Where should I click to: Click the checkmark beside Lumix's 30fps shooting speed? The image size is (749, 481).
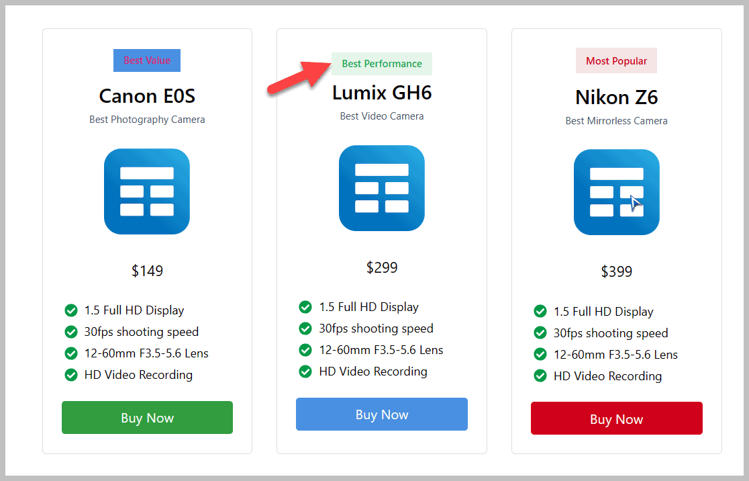tap(305, 329)
